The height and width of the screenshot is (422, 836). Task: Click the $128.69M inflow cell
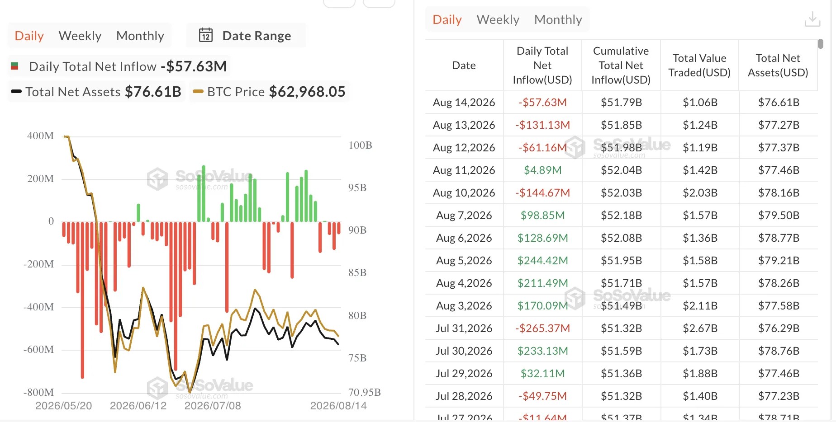click(542, 238)
